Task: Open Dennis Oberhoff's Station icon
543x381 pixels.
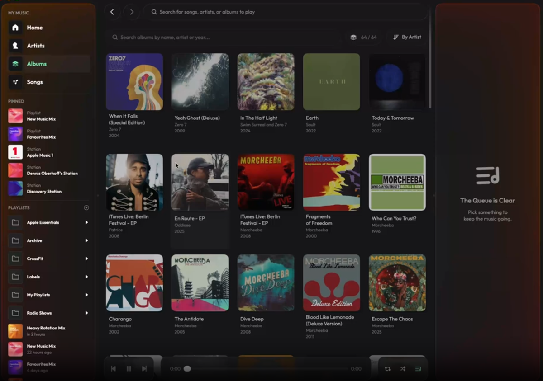Action: tap(15, 170)
